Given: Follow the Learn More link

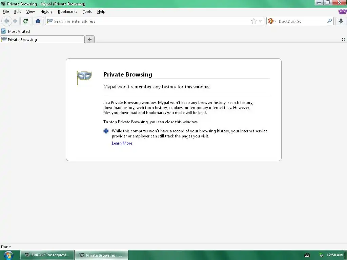Looking at the screenshot, I should (x=122, y=143).
